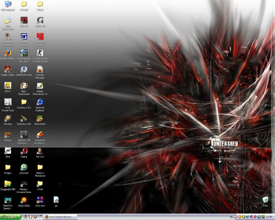Launch the Gadu-Gadu desktop shortcut

pyautogui.click(x=24, y=202)
